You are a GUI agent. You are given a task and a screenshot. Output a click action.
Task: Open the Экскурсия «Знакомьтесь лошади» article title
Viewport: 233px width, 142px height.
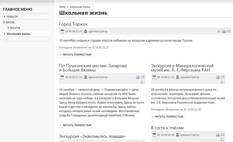pos(92,136)
